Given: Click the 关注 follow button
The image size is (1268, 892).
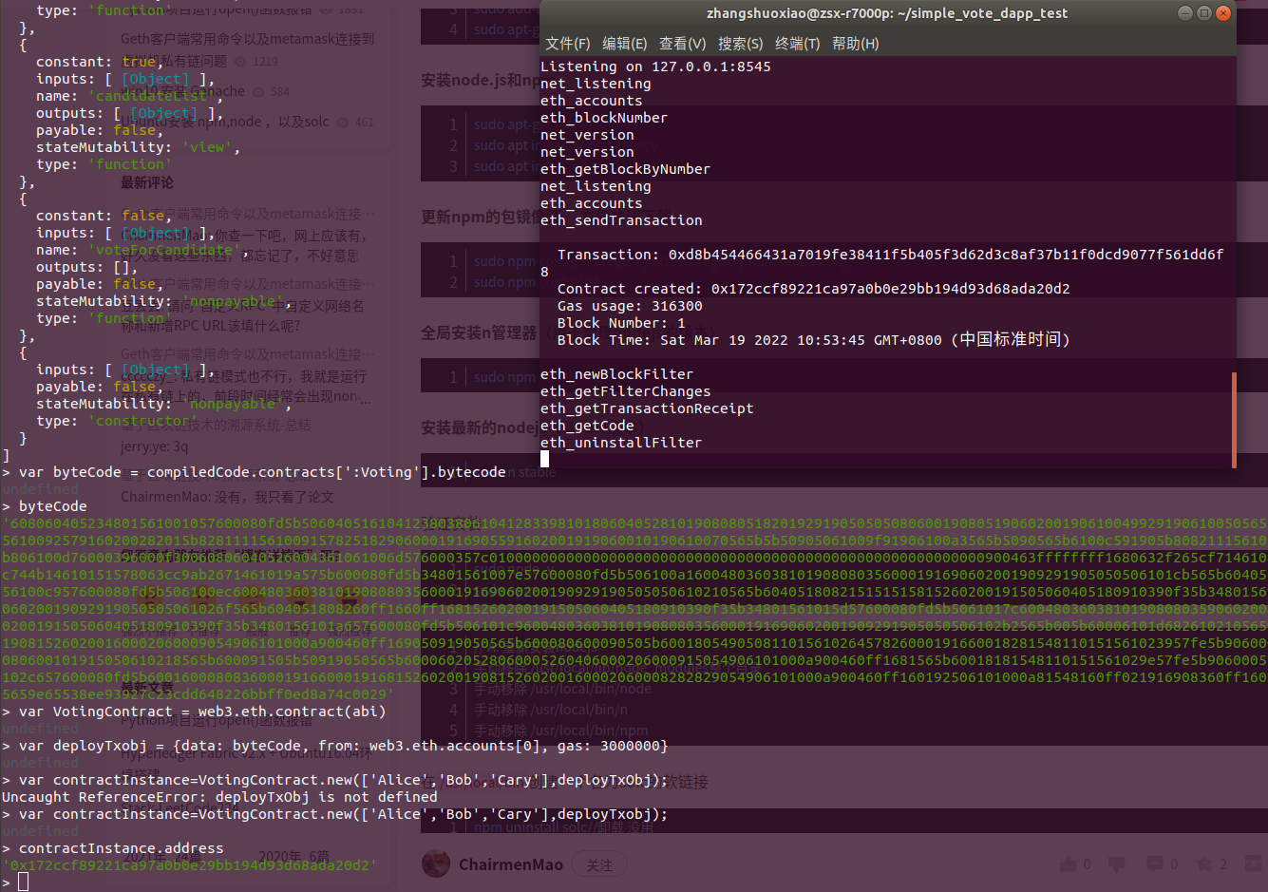Looking at the screenshot, I should pos(599,864).
